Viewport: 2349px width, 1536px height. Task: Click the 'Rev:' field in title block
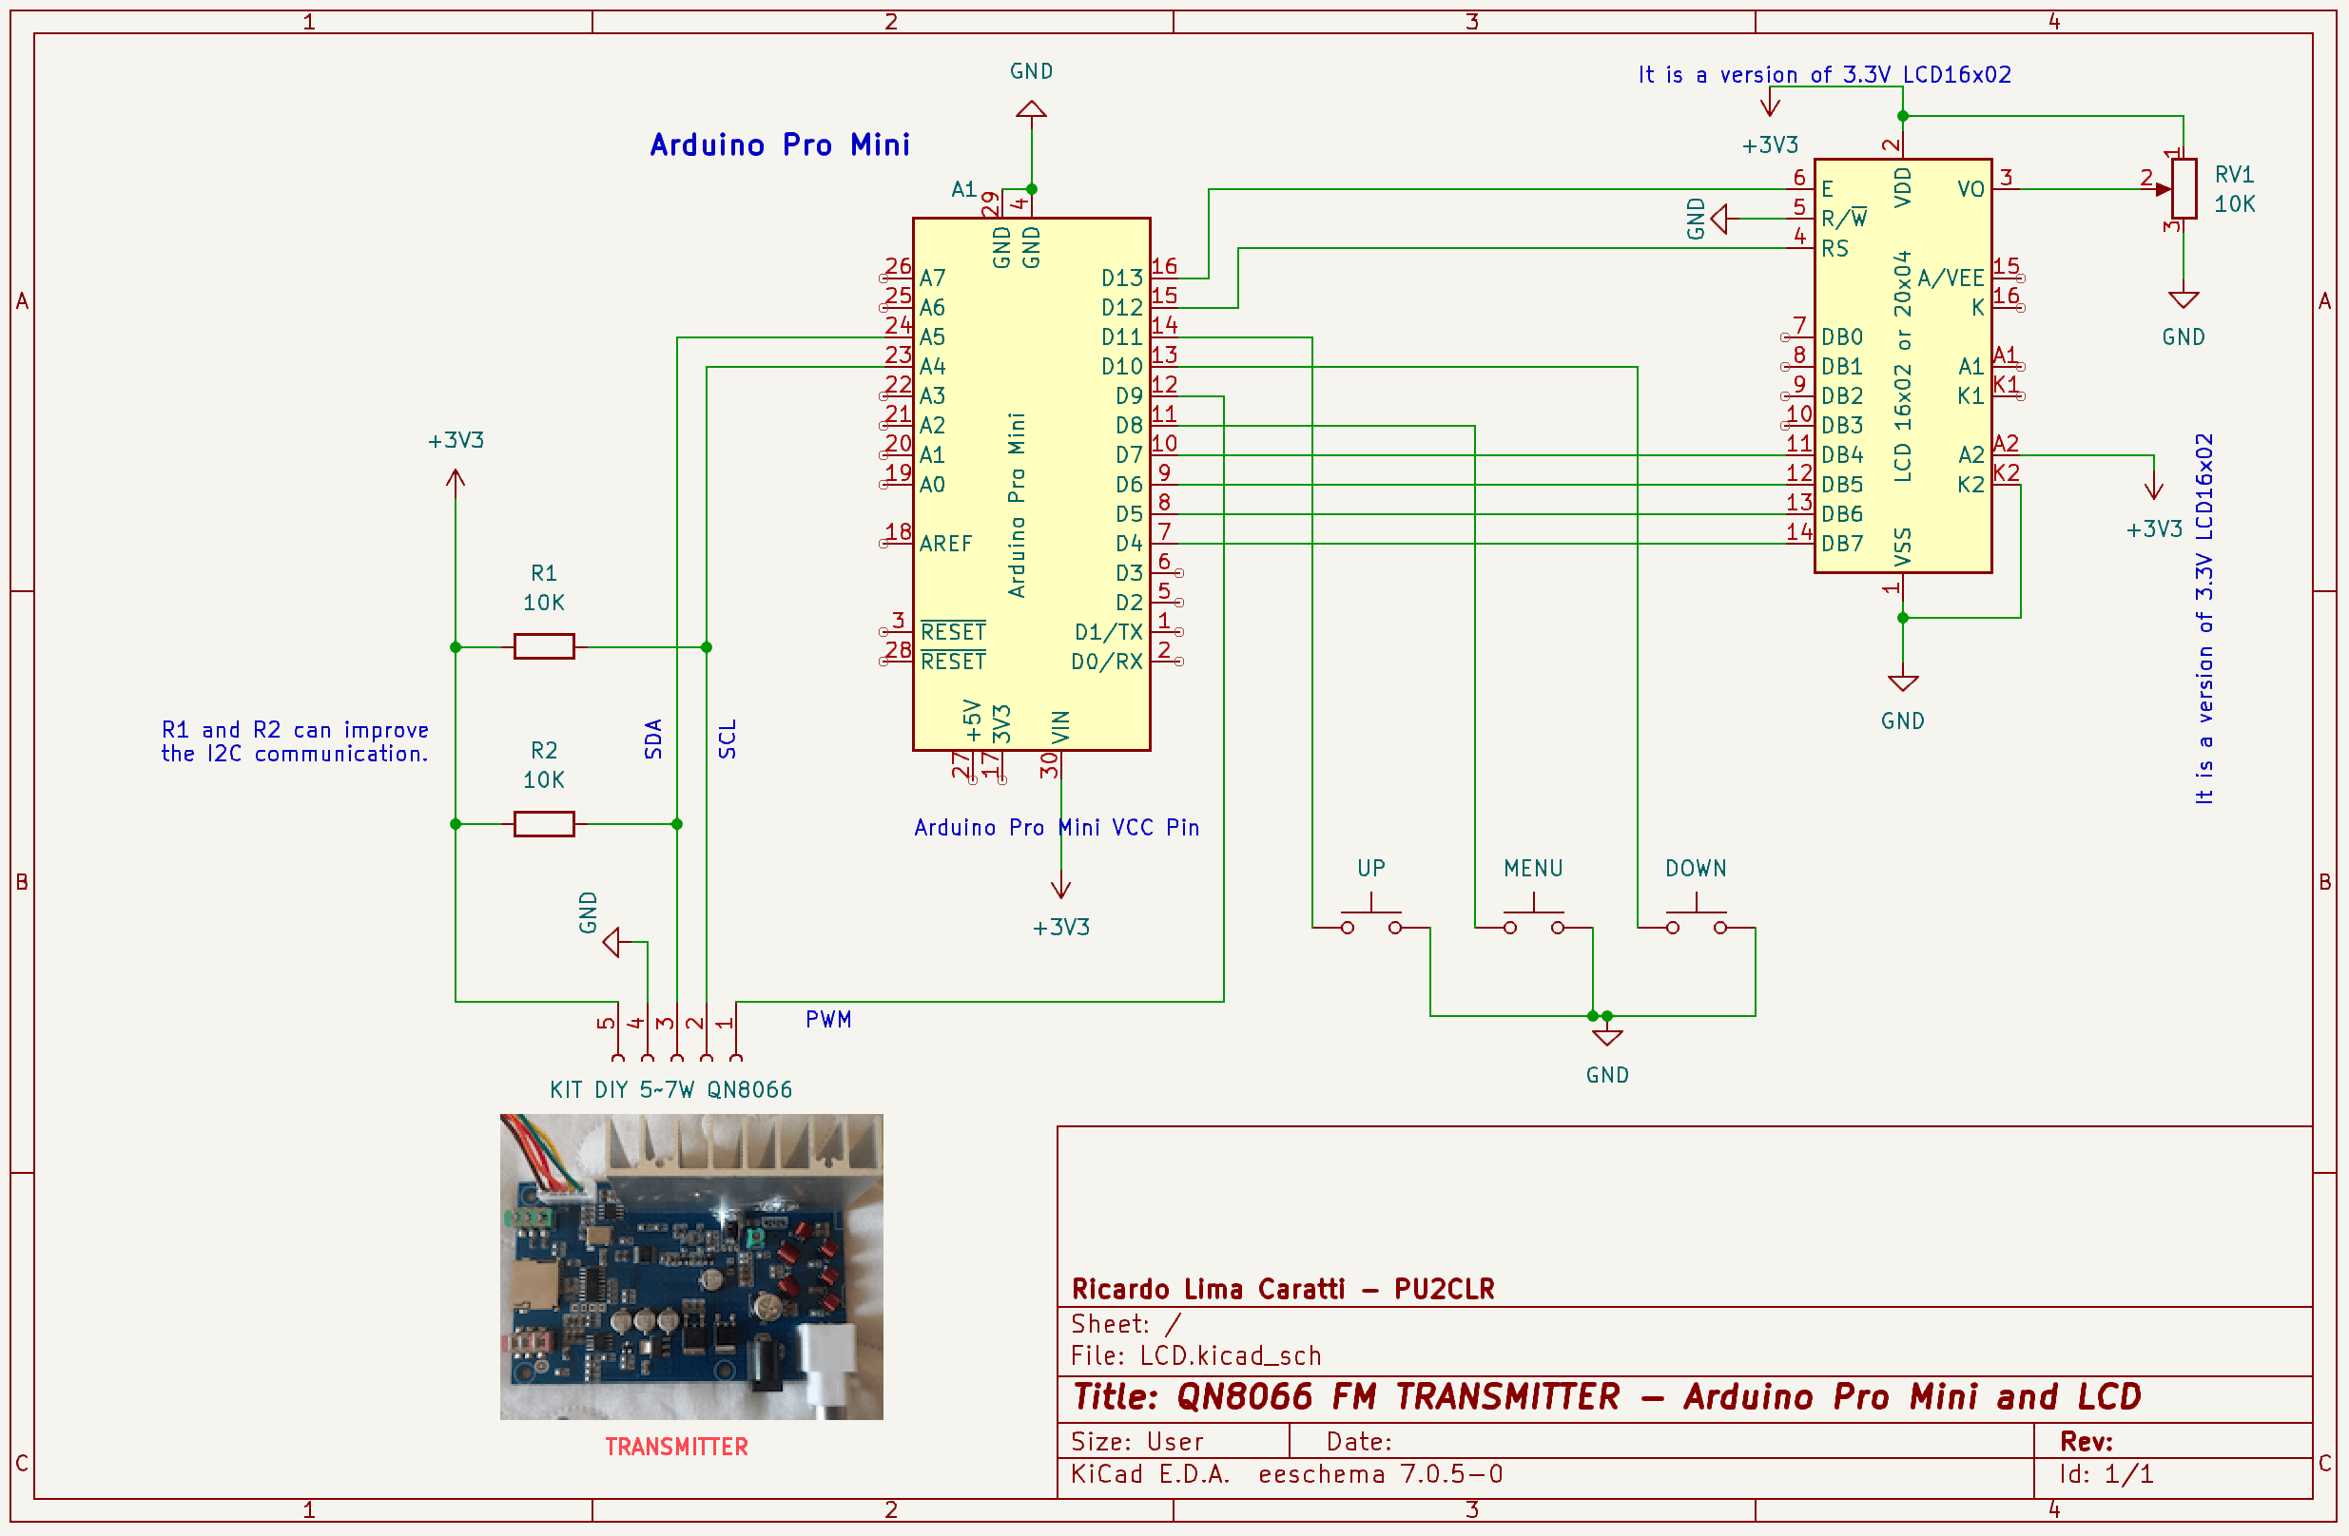tap(2087, 1441)
